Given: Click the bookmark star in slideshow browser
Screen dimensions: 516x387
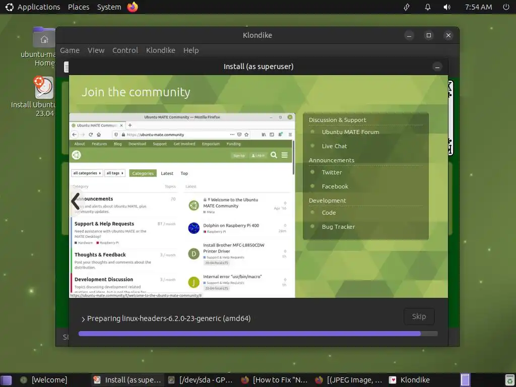Looking at the screenshot, I should pyautogui.click(x=246, y=135).
